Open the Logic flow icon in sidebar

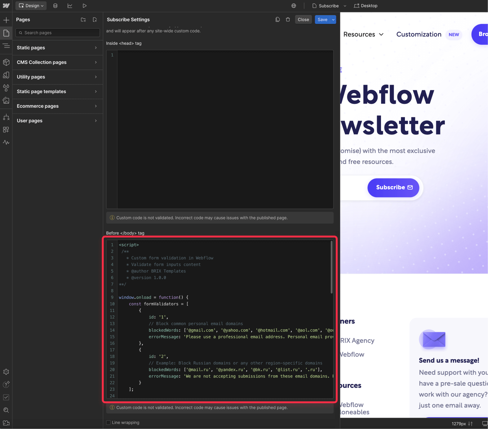pos(6,117)
